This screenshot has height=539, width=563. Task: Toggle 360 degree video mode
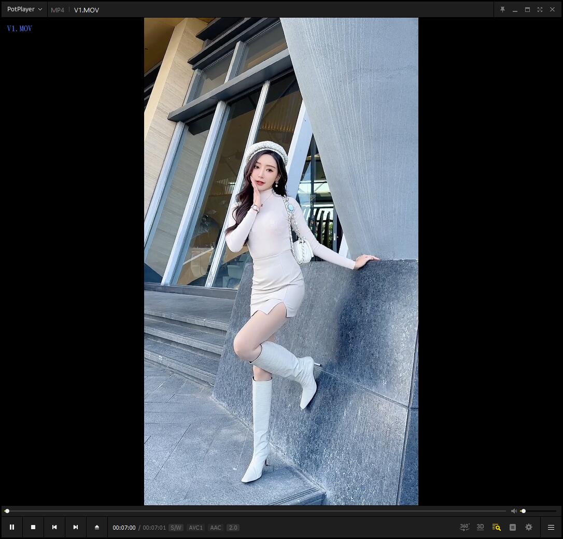point(465,527)
